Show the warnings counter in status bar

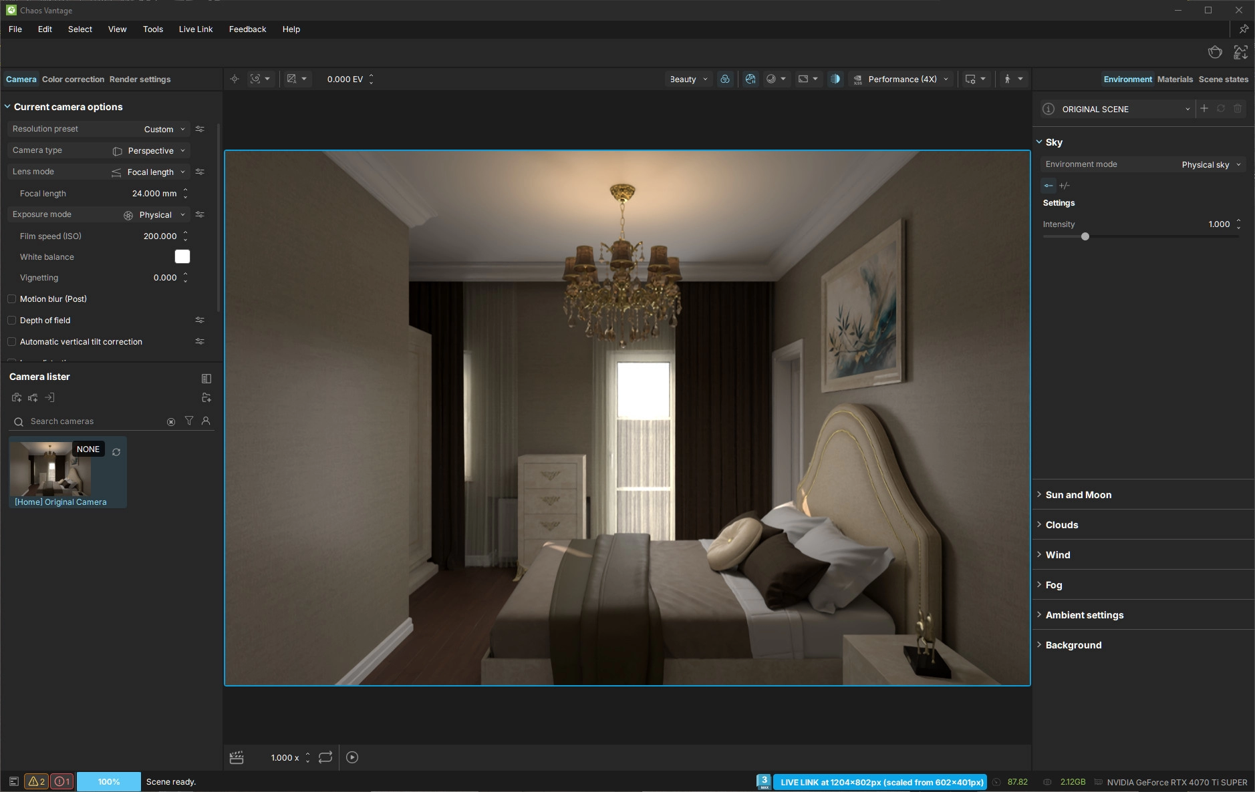tap(36, 781)
